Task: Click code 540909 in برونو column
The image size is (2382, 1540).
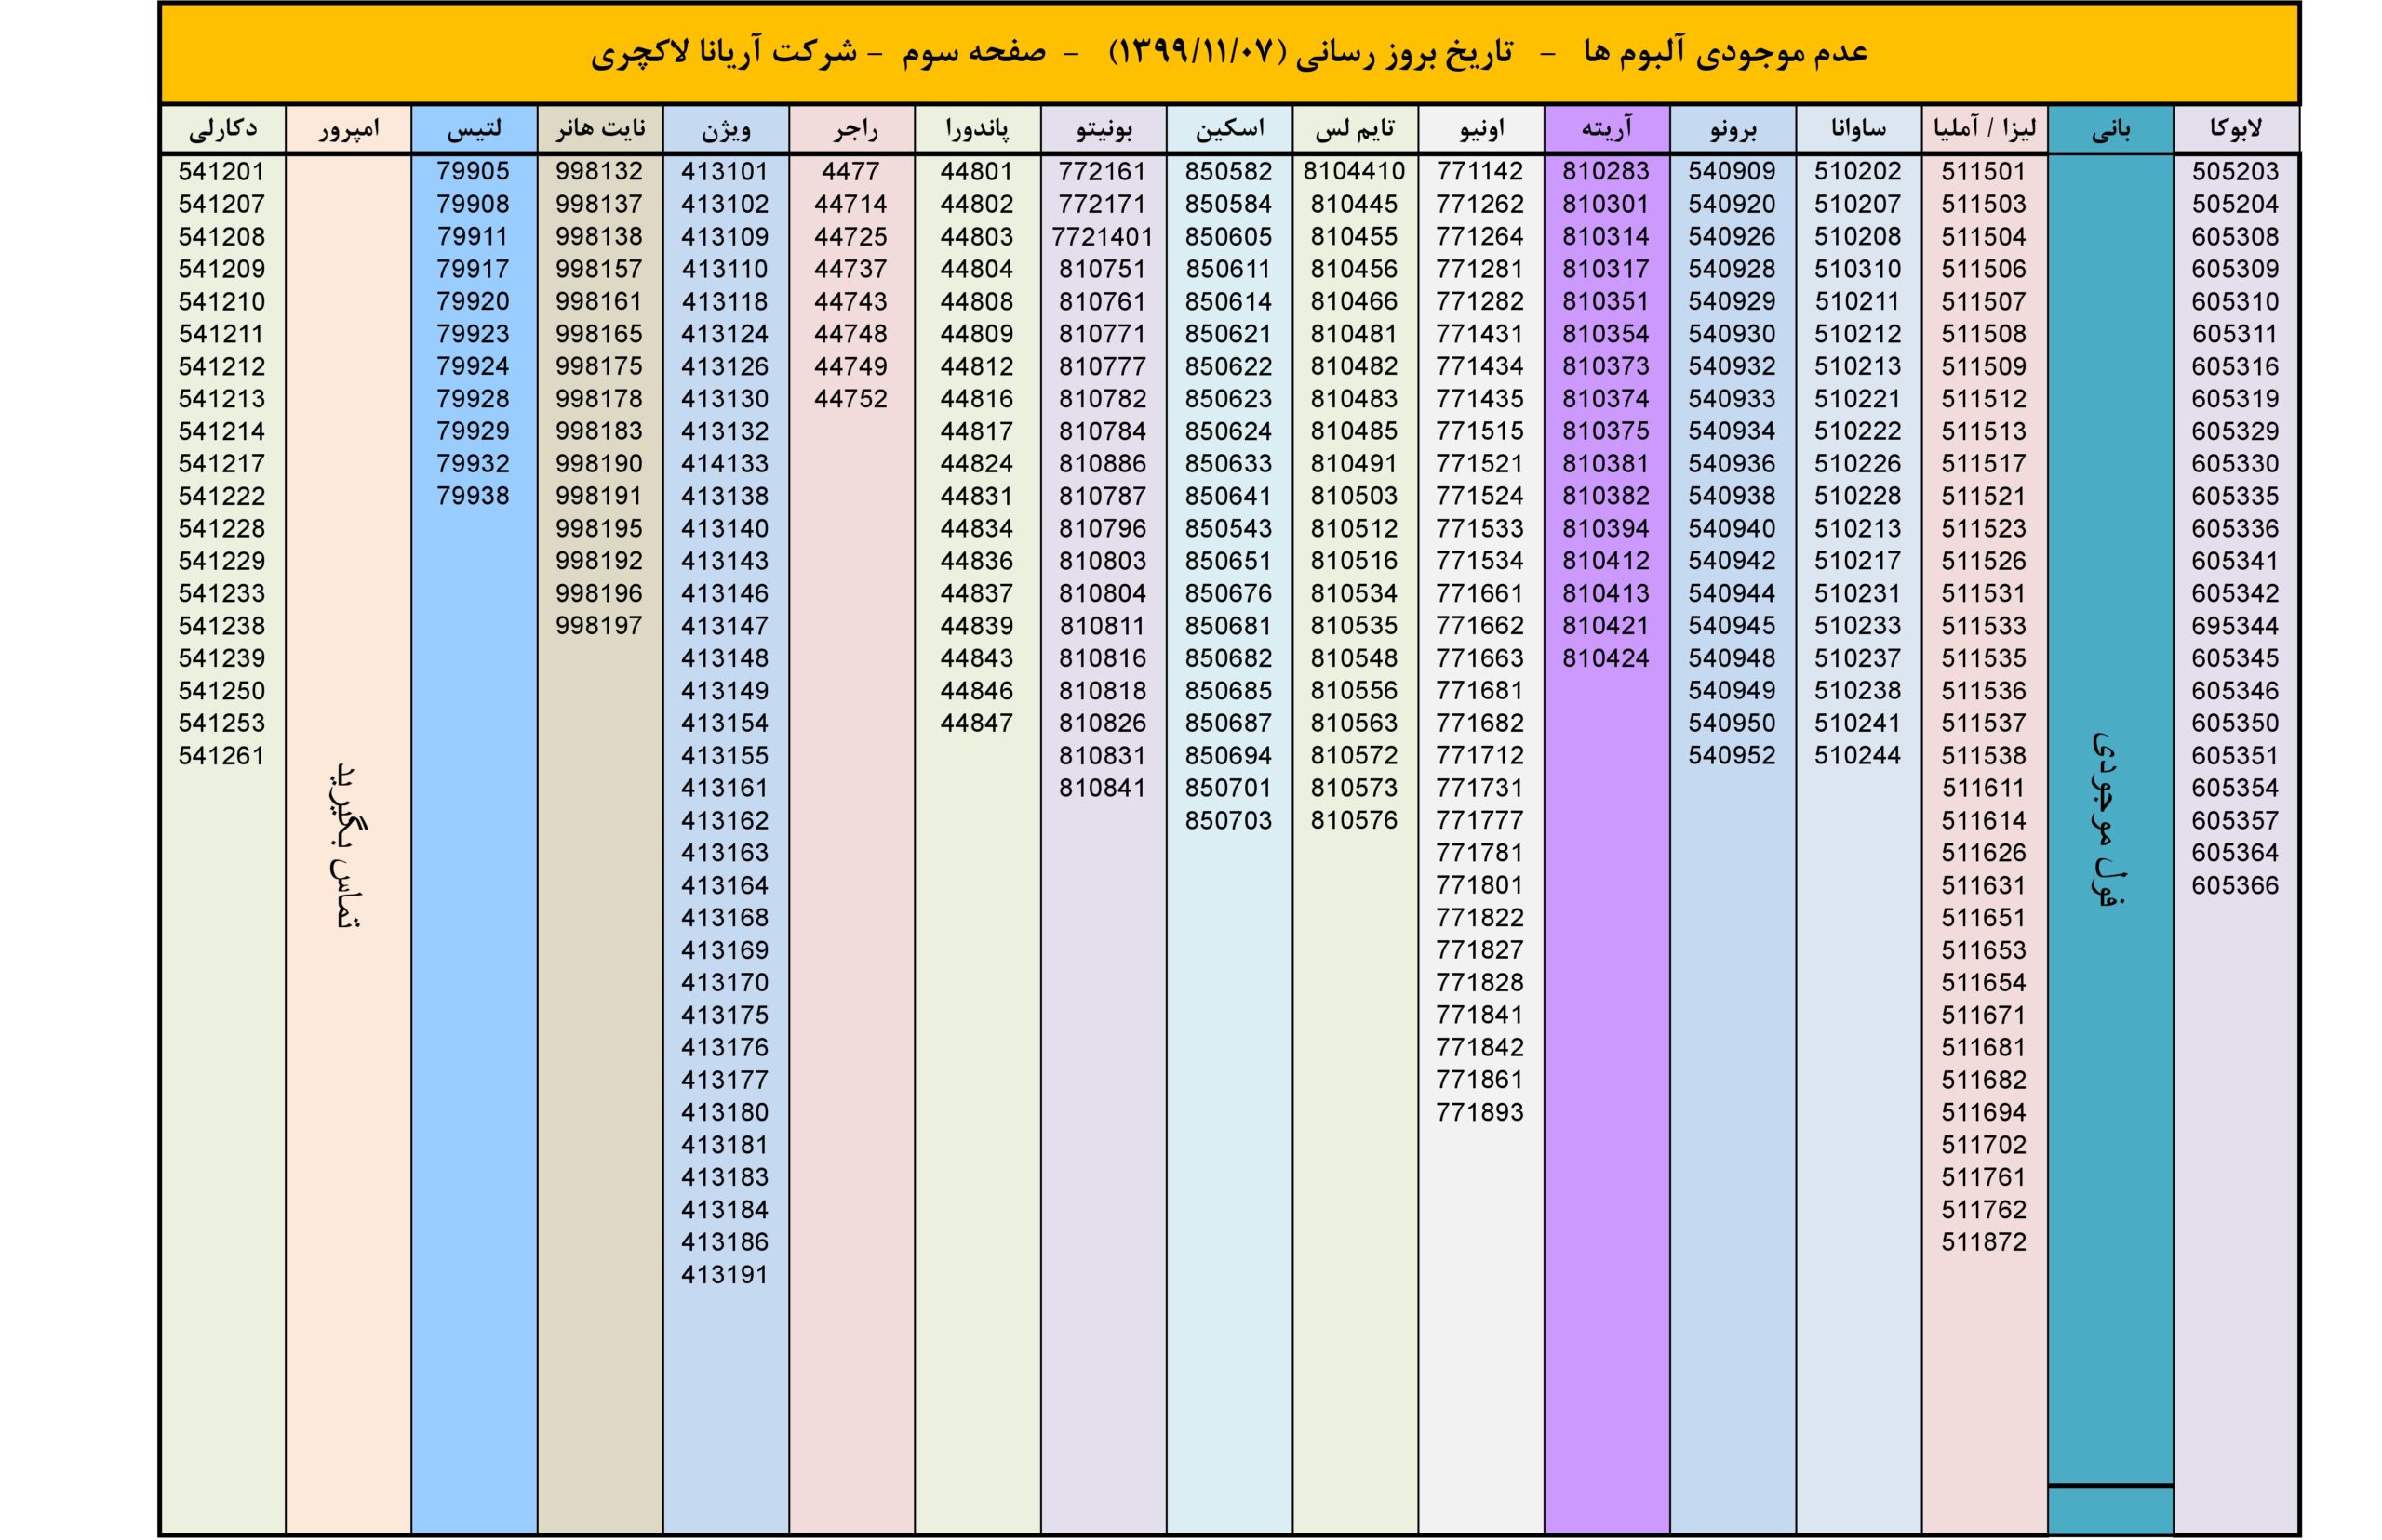Action: (x=1732, y=171)
